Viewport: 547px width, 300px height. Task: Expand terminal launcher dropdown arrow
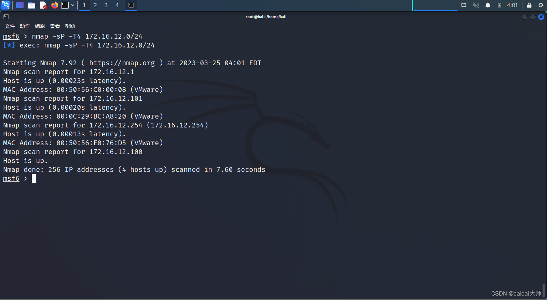coord(73,5)
